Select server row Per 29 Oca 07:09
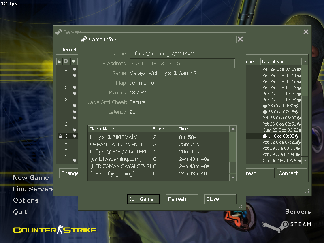The width and height of the screenshot is (324, 243). 281,69
